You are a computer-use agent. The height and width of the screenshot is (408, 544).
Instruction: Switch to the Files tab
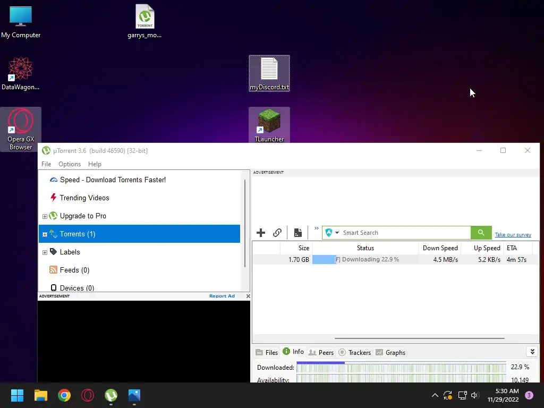pos(267,353)
